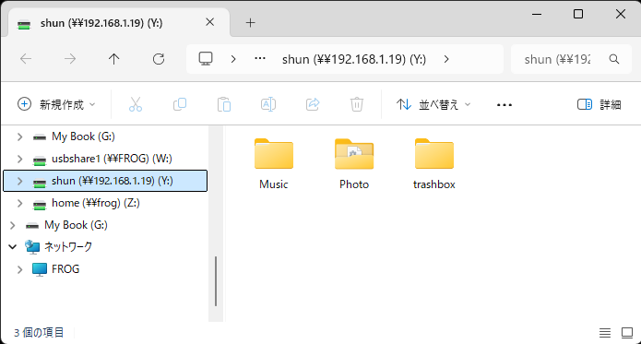Click the navigation pane scrollbar thumb

216,281
